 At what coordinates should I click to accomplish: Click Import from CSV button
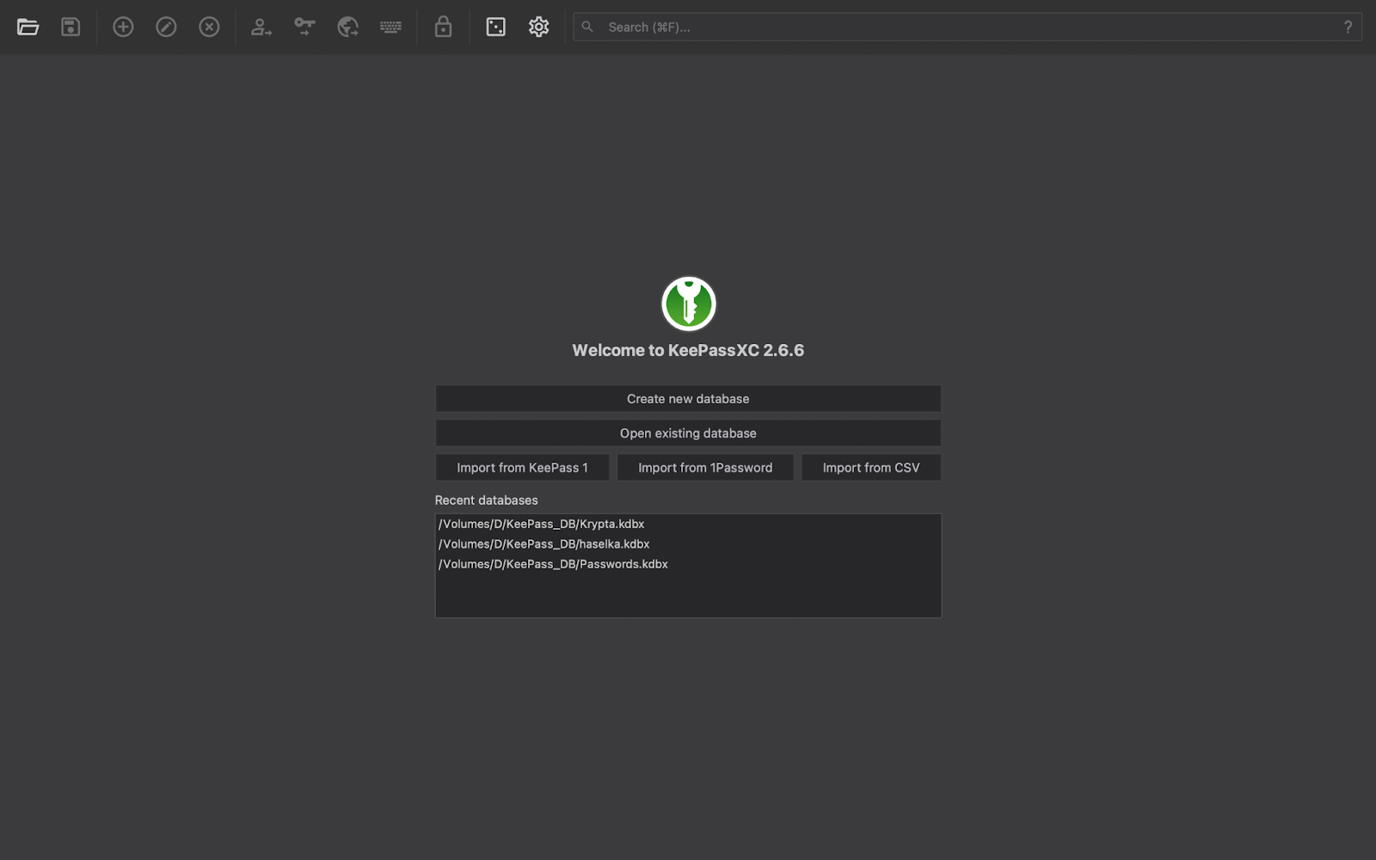pos(871,467)
